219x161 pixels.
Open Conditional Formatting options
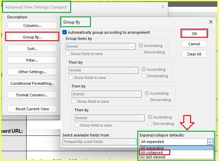32,83
